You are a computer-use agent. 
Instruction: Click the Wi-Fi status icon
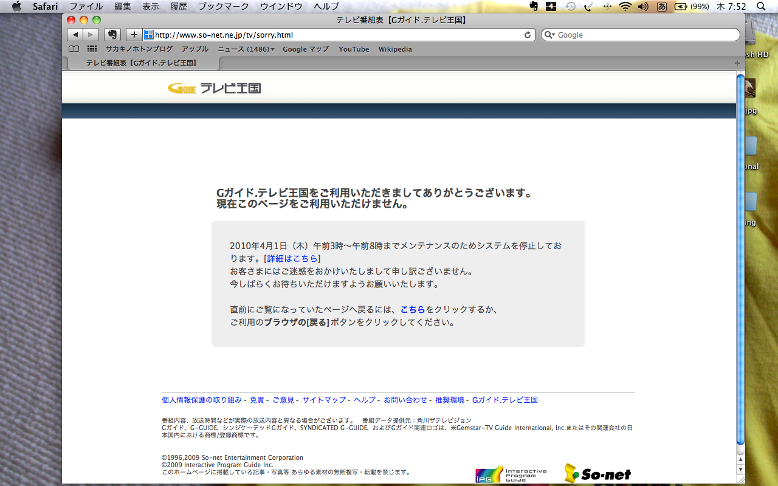click(625, 7)
